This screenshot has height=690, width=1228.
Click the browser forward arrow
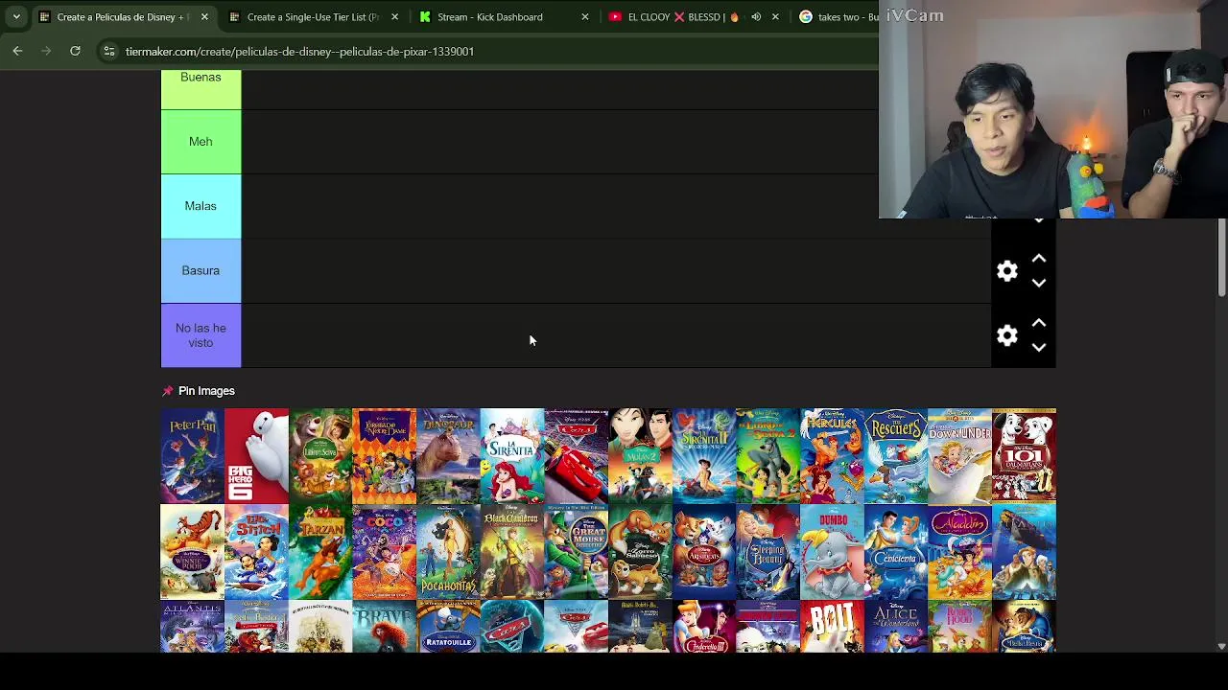pos(46,51)
